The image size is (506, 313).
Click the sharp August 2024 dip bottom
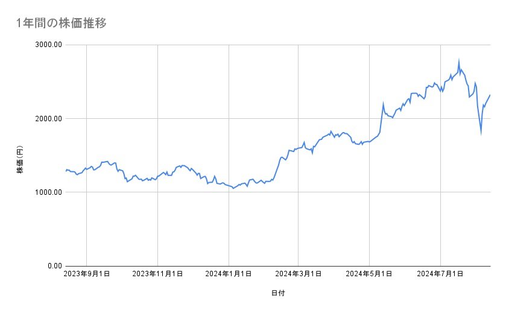(481, 134)
